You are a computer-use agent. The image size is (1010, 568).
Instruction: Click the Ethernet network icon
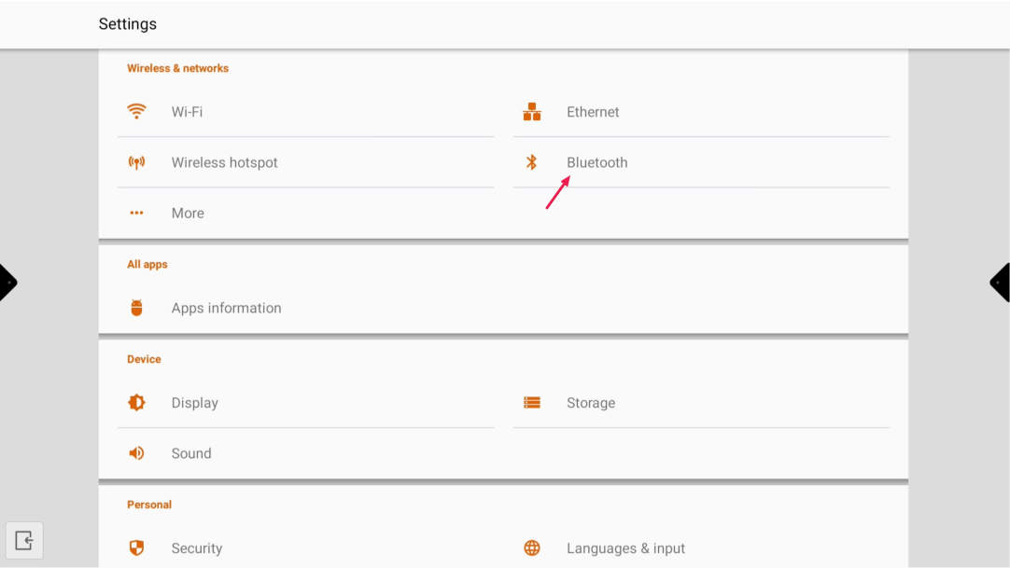[532, 112]
